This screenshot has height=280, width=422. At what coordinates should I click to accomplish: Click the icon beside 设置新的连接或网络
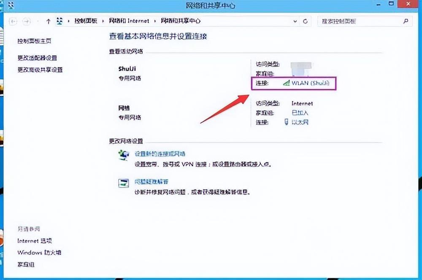[123, 155]
